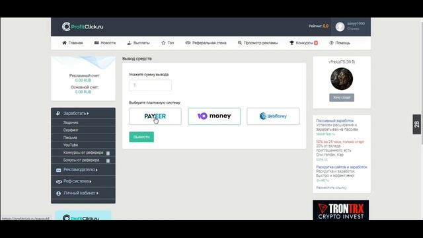This screenshot has height=238, width=423.
Task: Click the ProfitClick.ru logo in header
Action: point(83,26)
